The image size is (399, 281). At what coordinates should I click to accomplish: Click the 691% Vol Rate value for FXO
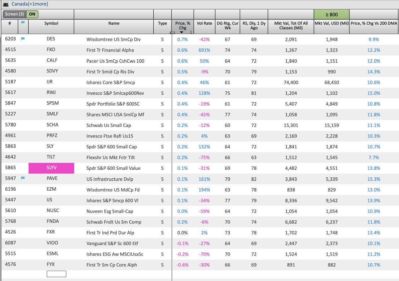pyautogui.click(x=204, y=50)
